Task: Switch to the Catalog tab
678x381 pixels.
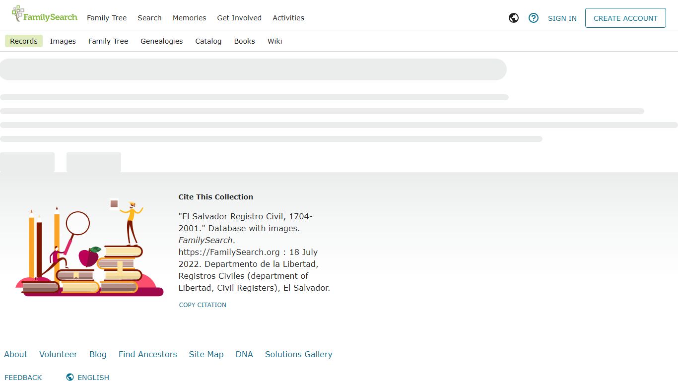Action: click(x=208, y=41)
